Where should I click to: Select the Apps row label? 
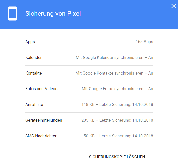[30, 42]
